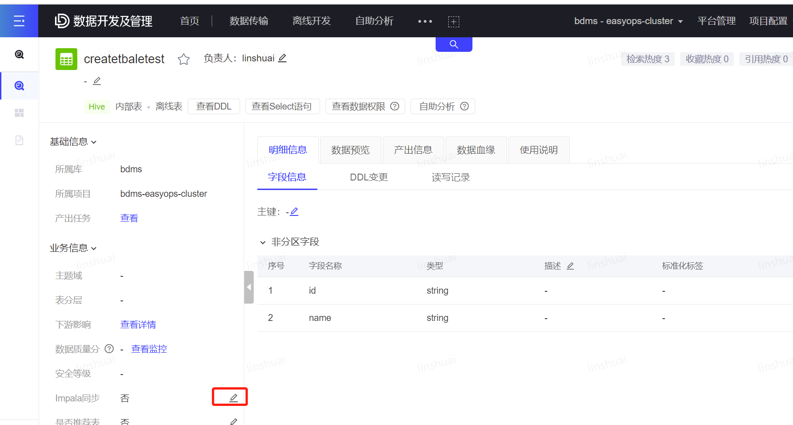Click the star icon to favorite createtbaletest

click(184, 59)
